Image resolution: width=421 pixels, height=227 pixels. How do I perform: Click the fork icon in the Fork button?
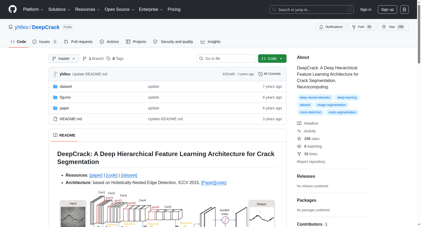(x=354, y=27)
